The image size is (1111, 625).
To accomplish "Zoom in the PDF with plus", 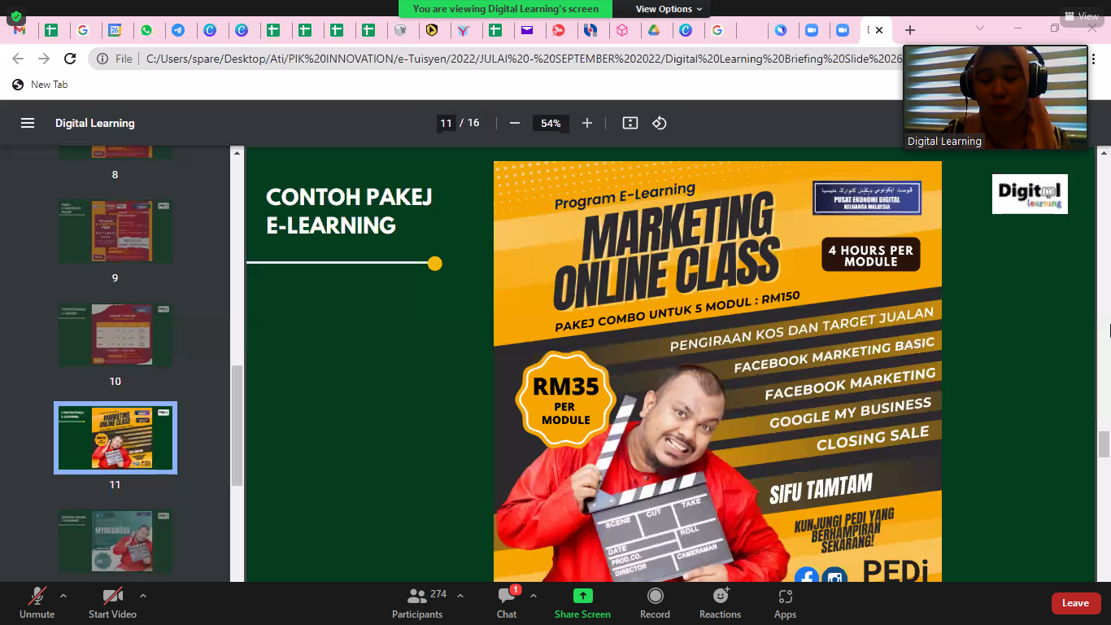I will (587, 124).
